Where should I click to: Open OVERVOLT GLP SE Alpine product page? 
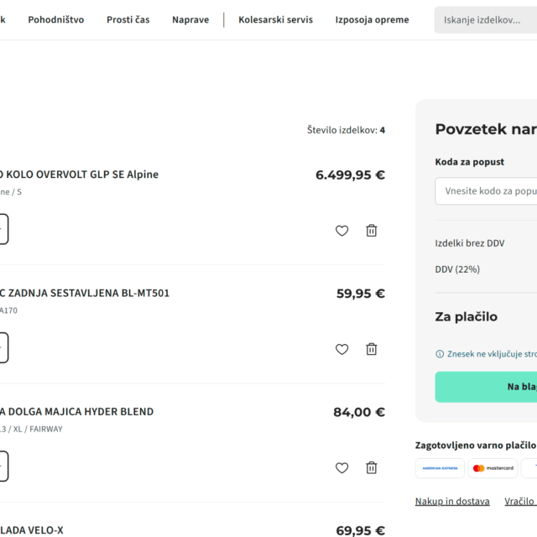(x=80, y=175)
